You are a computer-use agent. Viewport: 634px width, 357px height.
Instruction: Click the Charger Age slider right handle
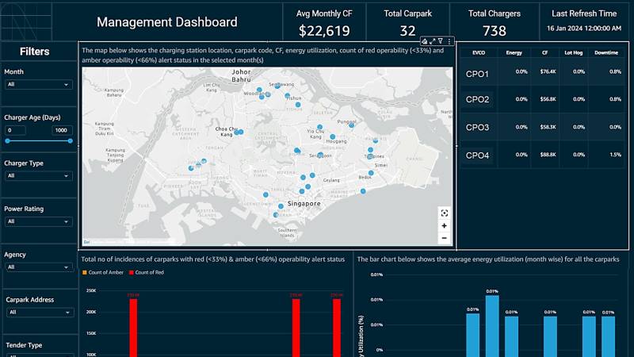[x=70, y=141]
